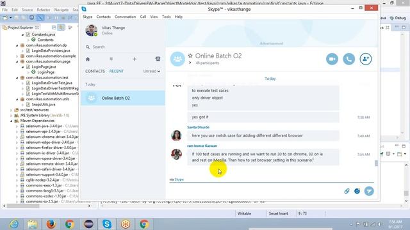Open the emoticon picker
Image resolution: width=410 pixels, height=230 pixels.
(x=357, y=191)
